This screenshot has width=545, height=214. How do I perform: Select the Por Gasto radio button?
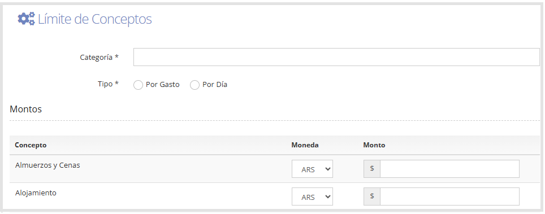[139, 85]
